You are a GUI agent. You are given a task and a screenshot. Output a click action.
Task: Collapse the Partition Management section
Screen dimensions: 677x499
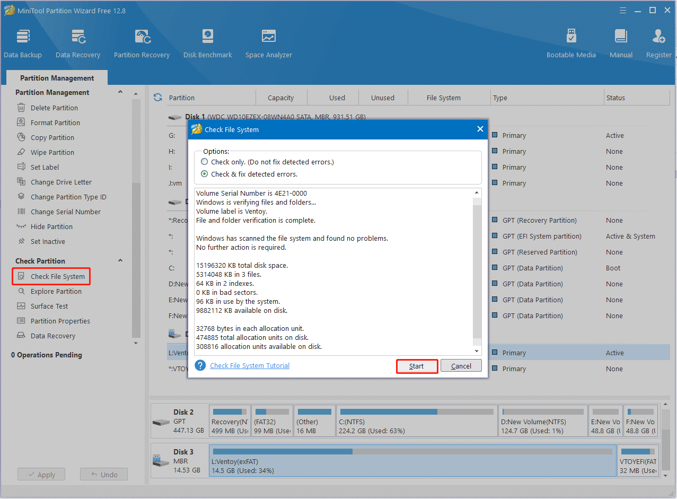[120, 92]
